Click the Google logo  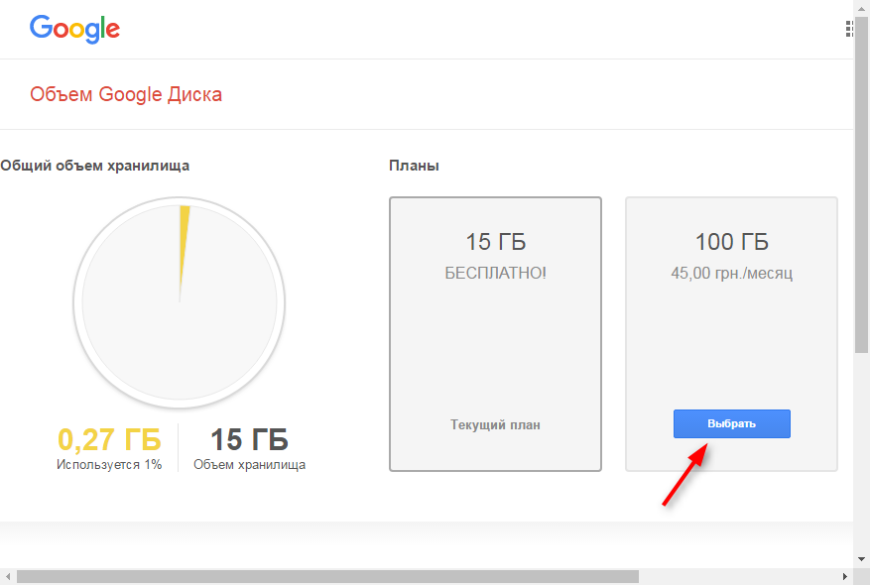tap(74, 28)
